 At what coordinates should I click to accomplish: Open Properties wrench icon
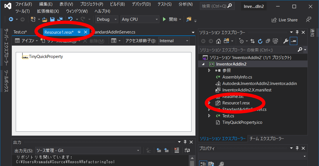(x=285, y=41)
